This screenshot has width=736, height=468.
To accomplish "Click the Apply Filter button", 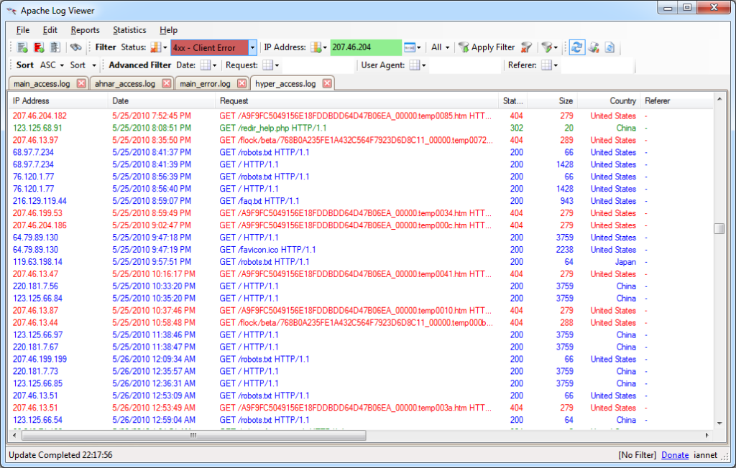I will click(x=487, y=47).
